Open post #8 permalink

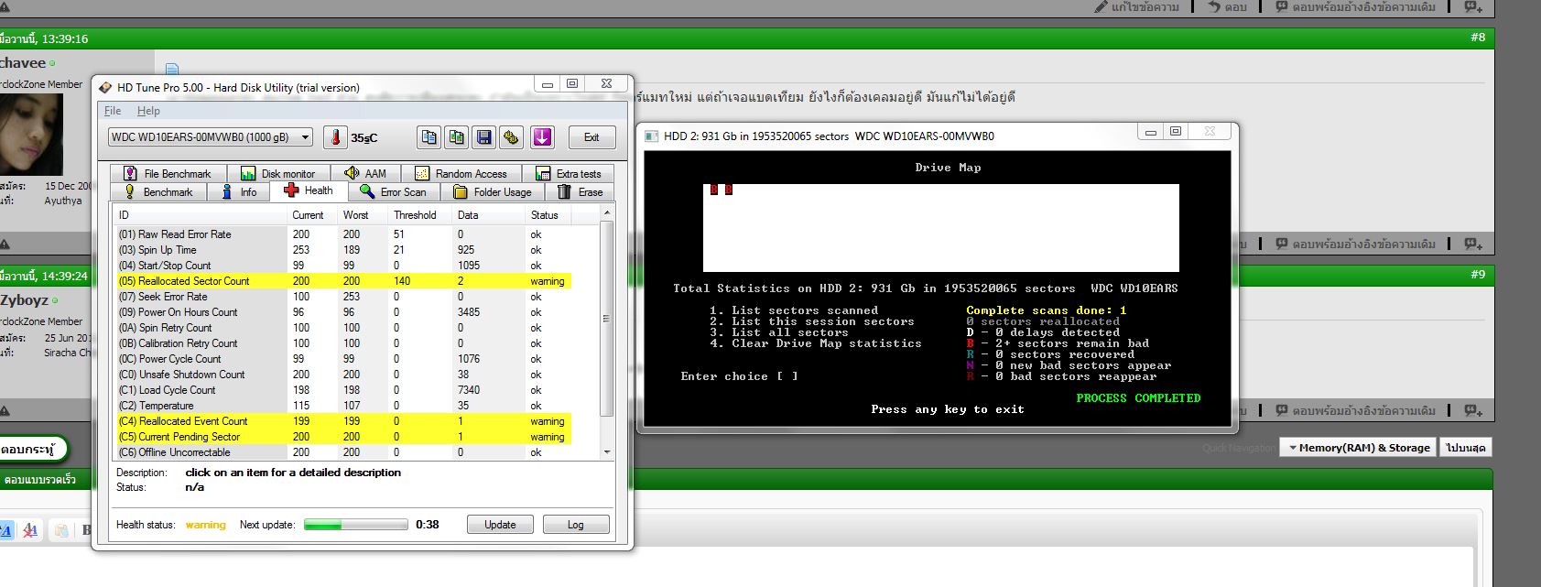(1478, 38)
